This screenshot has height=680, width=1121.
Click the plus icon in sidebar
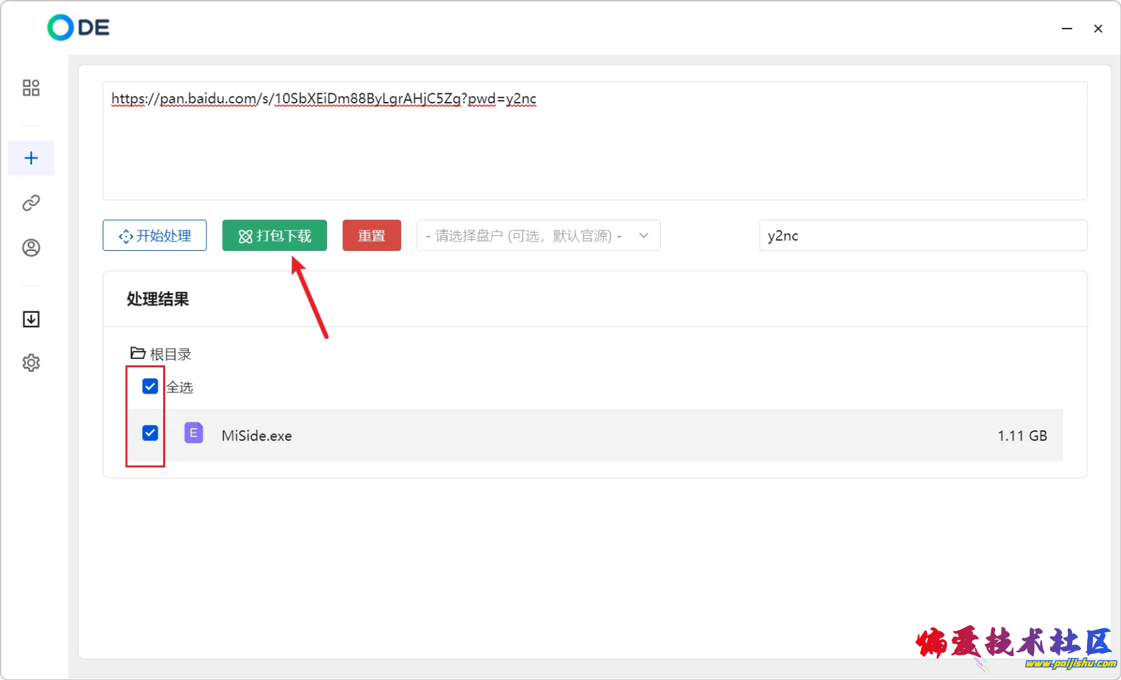[x=31, y=158]
